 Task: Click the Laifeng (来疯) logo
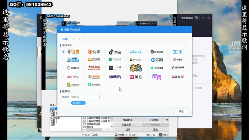[136, 68]
